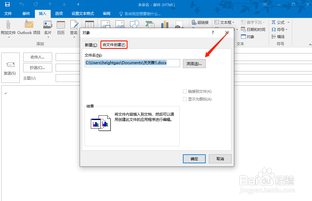Confirm with the 确定 button
This screenshot has width=312, height=201.
(194, 159)
